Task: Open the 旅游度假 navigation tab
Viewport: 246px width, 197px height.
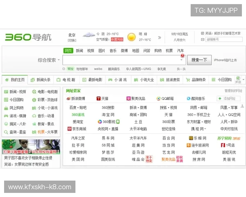Action: click(x=170, y=80)
